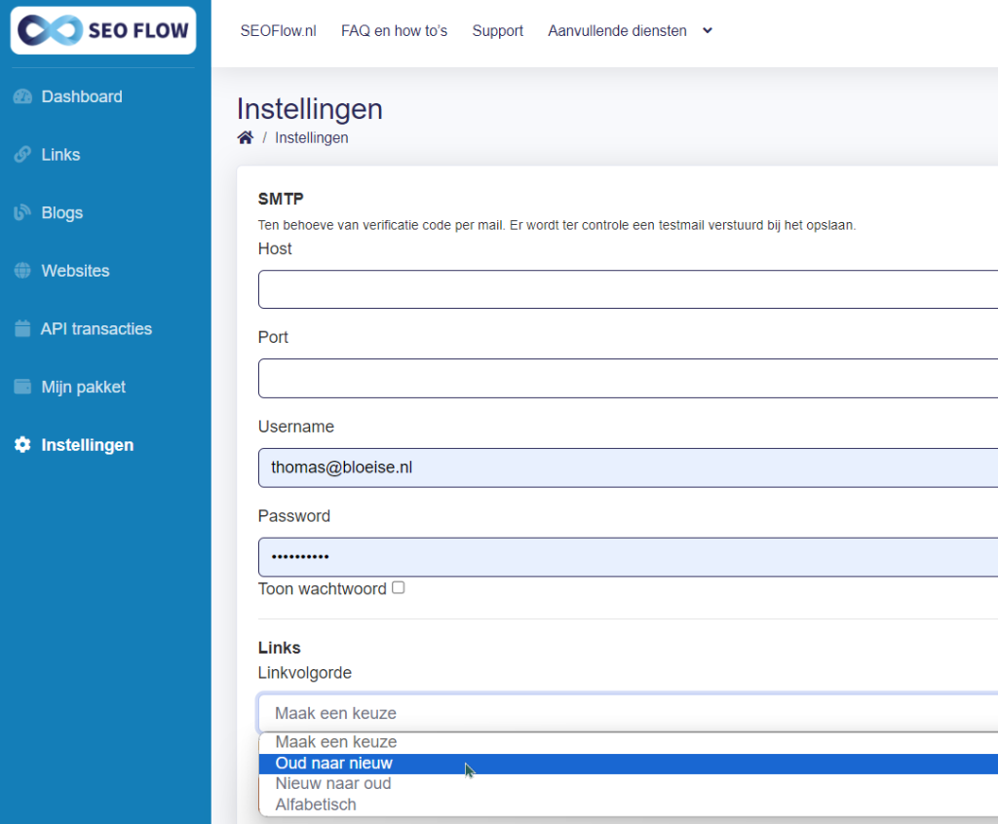
Task: Choose 'Maak een keuze' list option
Action: (628, 742)
